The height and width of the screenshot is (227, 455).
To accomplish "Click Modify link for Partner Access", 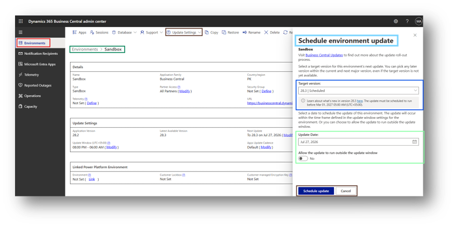I will coord(185,91).
